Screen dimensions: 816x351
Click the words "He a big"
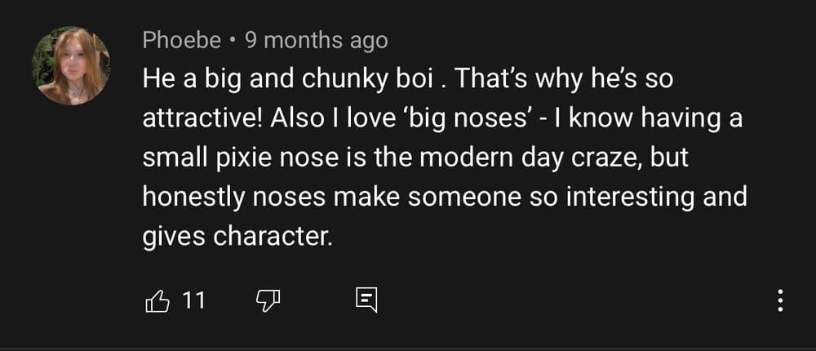tap(188, 79)
